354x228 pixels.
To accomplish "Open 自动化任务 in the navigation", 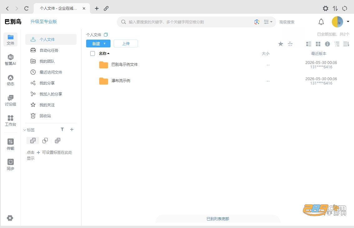I will pyautogui.click(x=51, y=50).
